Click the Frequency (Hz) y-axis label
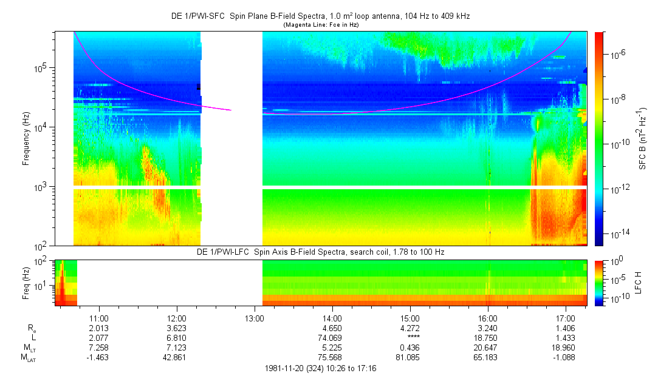 26,138
